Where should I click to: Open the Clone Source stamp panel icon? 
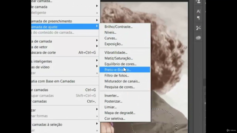(198, 1)
